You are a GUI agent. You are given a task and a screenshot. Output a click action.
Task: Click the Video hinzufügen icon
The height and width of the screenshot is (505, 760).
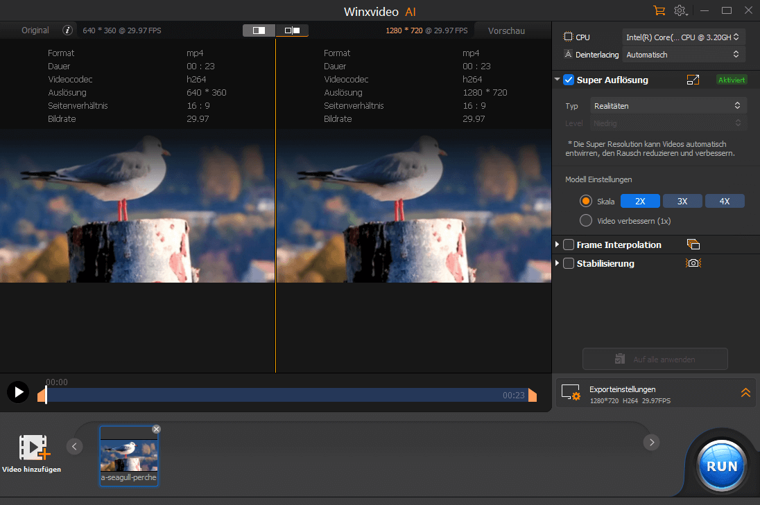pyautogui.click(x=33, y=448)
